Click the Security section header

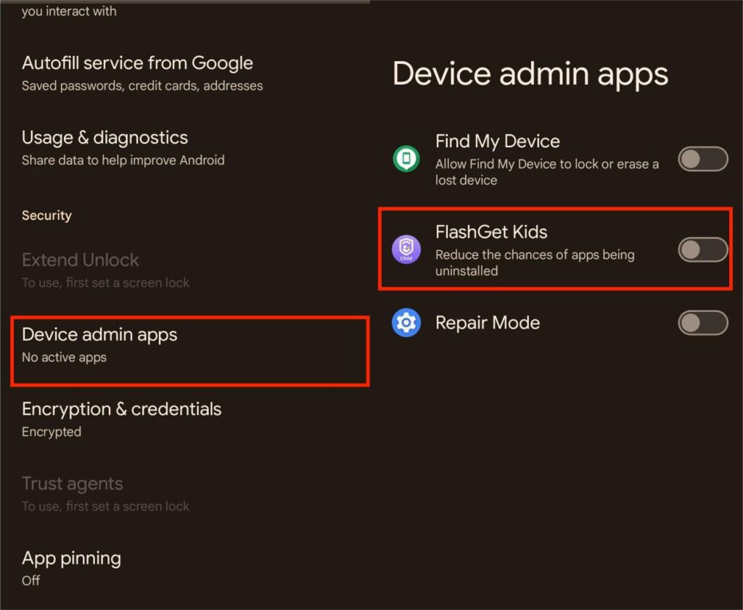click(x=46, y=215)
